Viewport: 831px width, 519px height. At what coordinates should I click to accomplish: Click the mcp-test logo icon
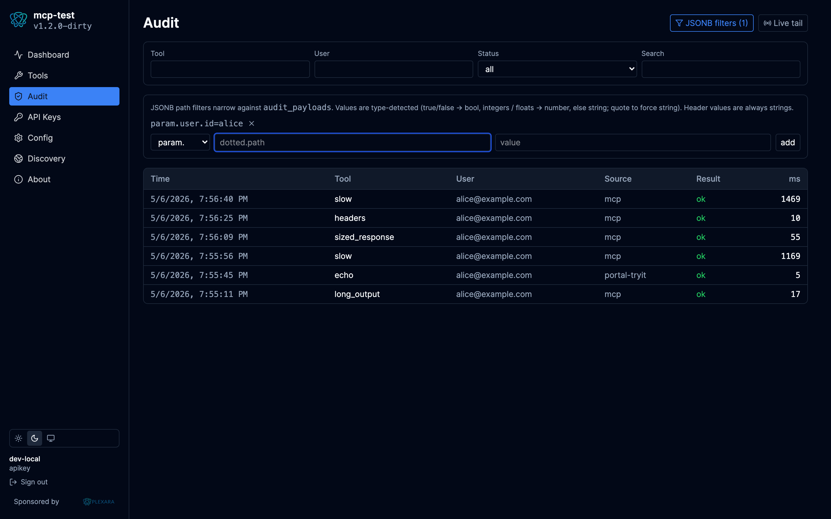click(x=18, y=20)
